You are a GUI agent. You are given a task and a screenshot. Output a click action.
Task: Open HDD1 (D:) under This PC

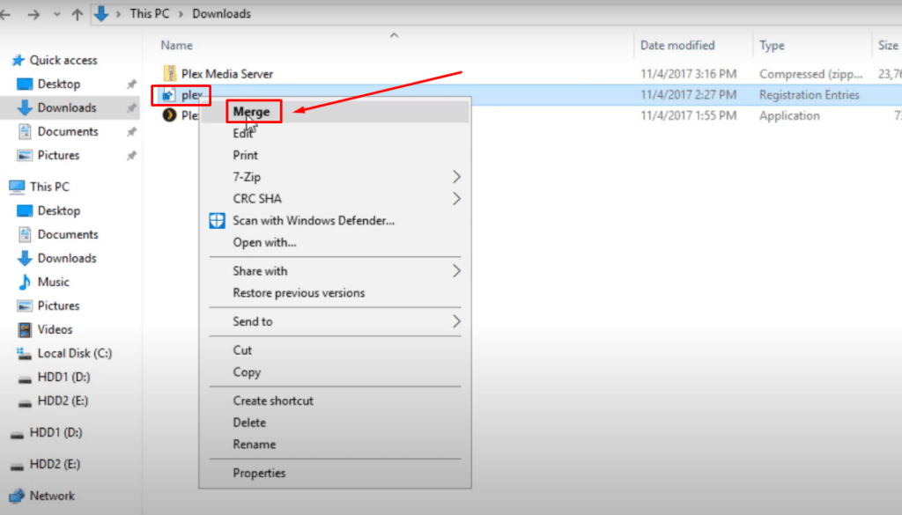point(63,378)
